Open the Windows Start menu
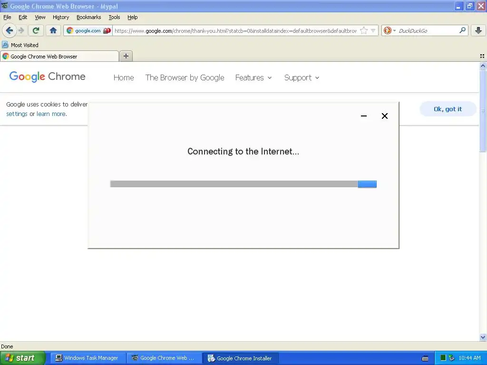Viewport: 487px width, 365px height. 22,358
